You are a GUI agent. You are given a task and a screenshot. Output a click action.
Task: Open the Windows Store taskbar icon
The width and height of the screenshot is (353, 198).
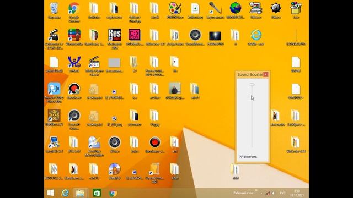coord(97,193)
